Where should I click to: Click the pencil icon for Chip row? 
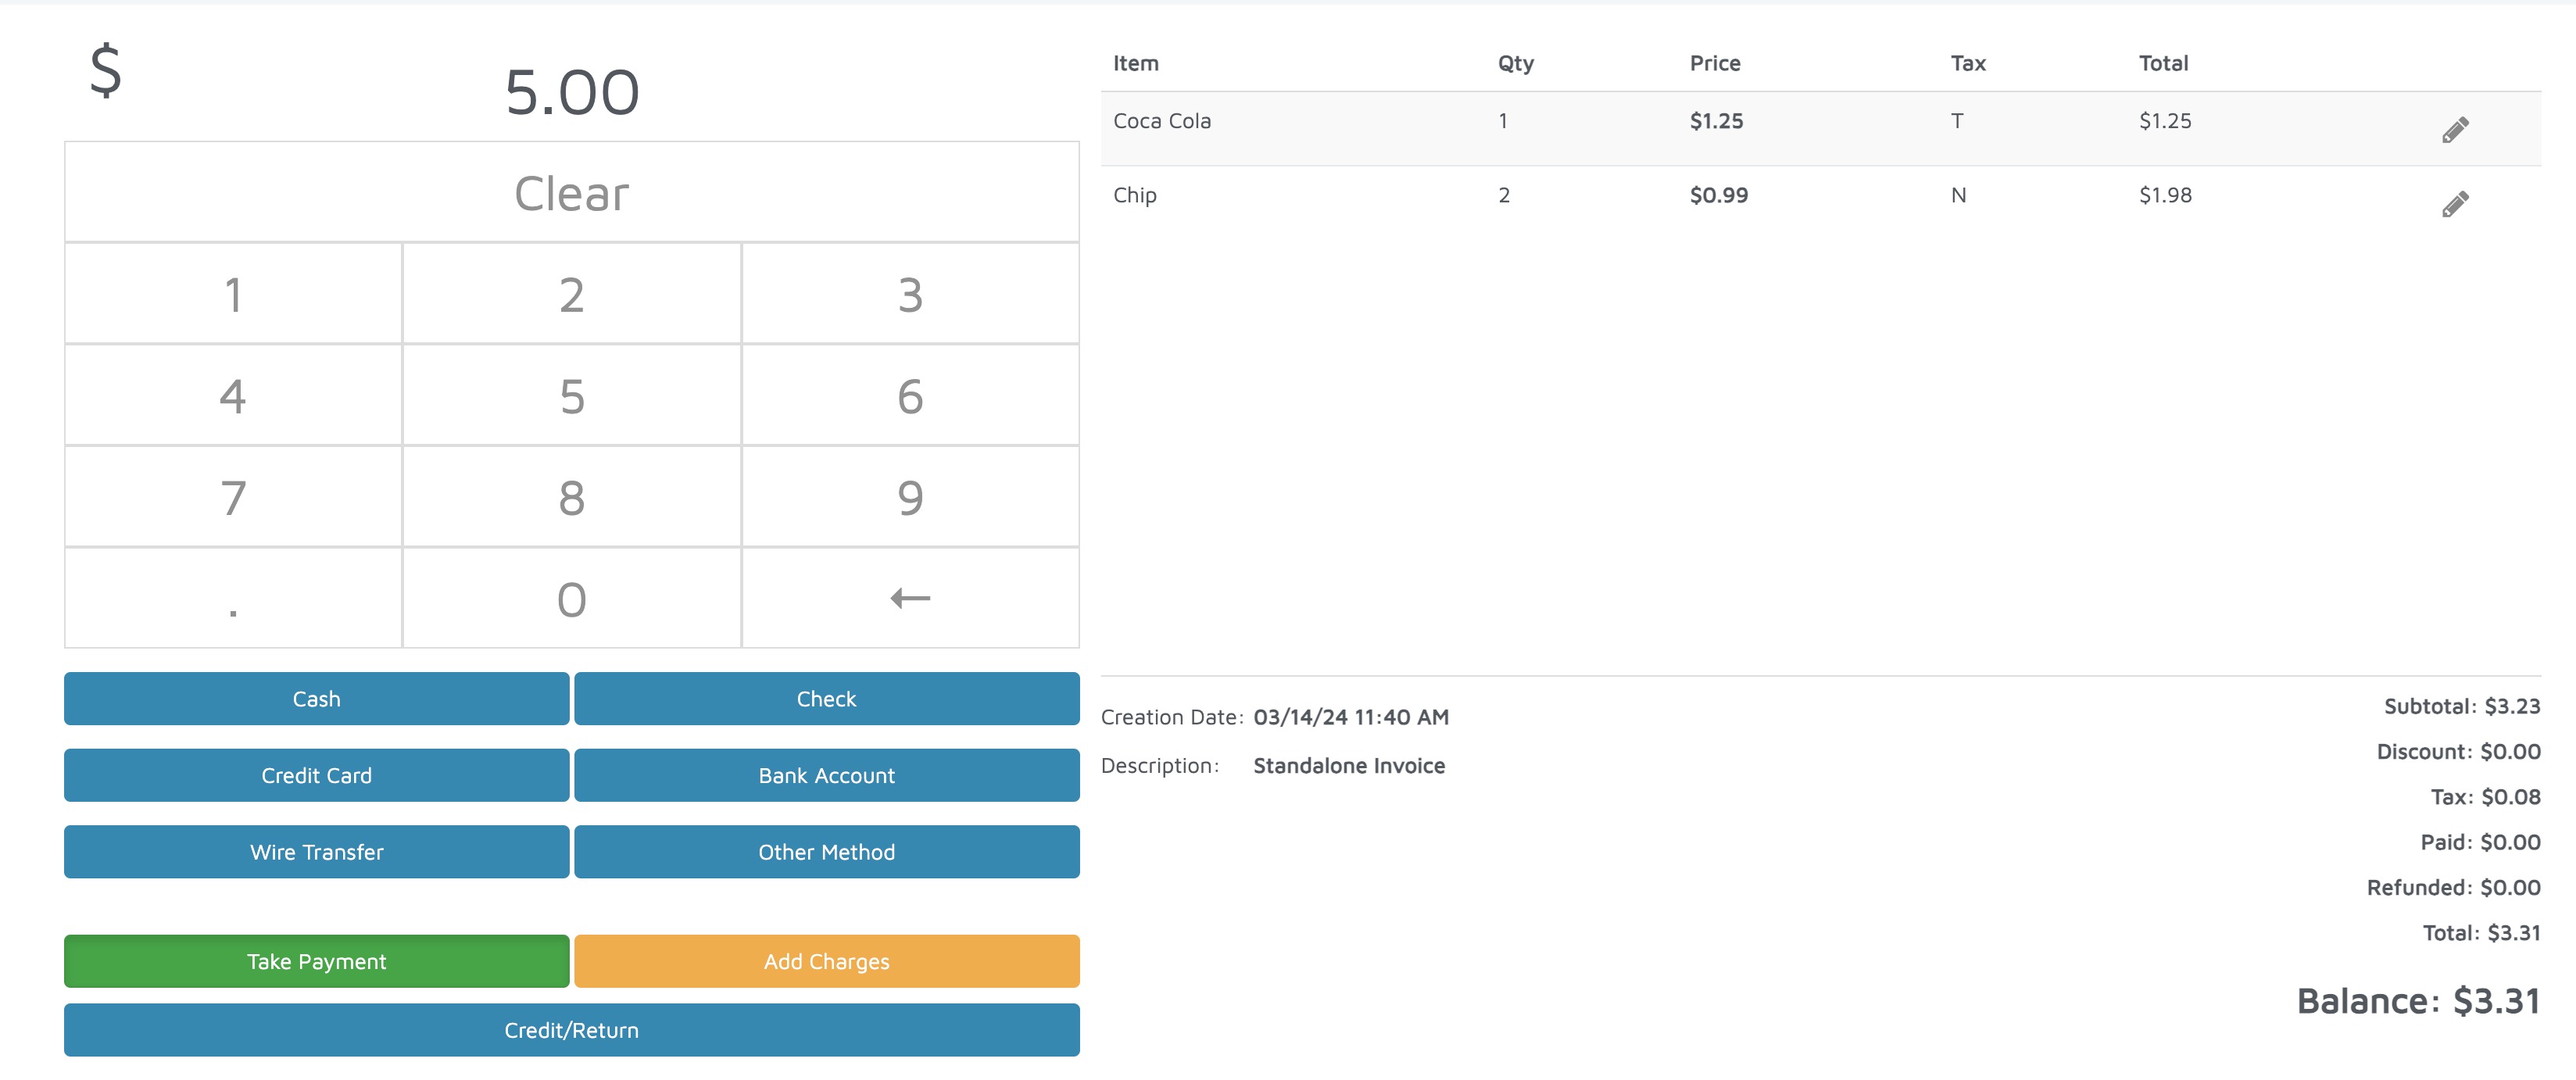click(2455, 204)
